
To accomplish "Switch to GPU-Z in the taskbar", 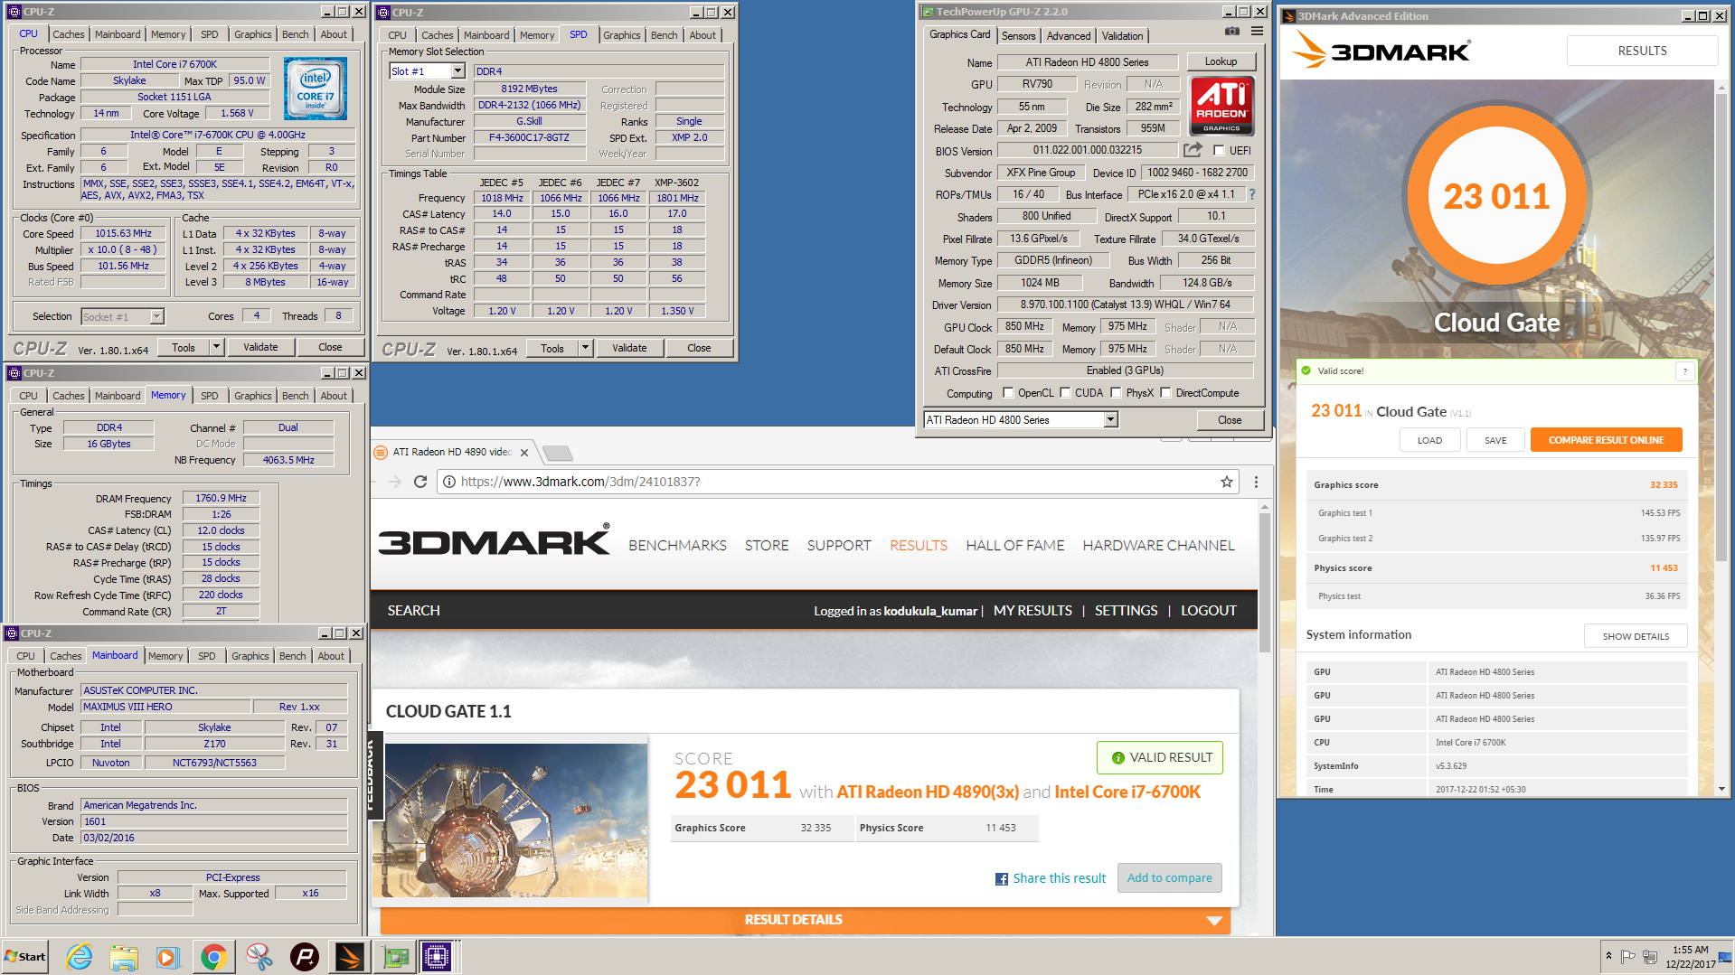I will [x=394, y=956].
